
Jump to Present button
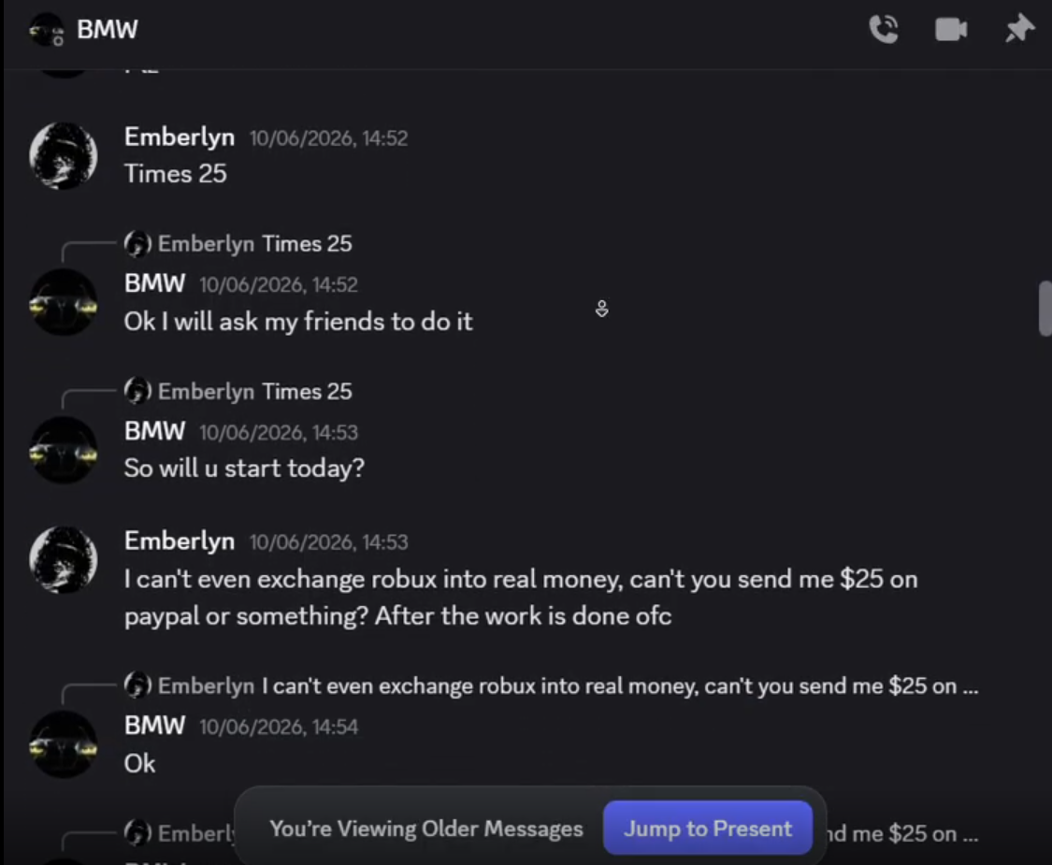[x=708, y=829]
